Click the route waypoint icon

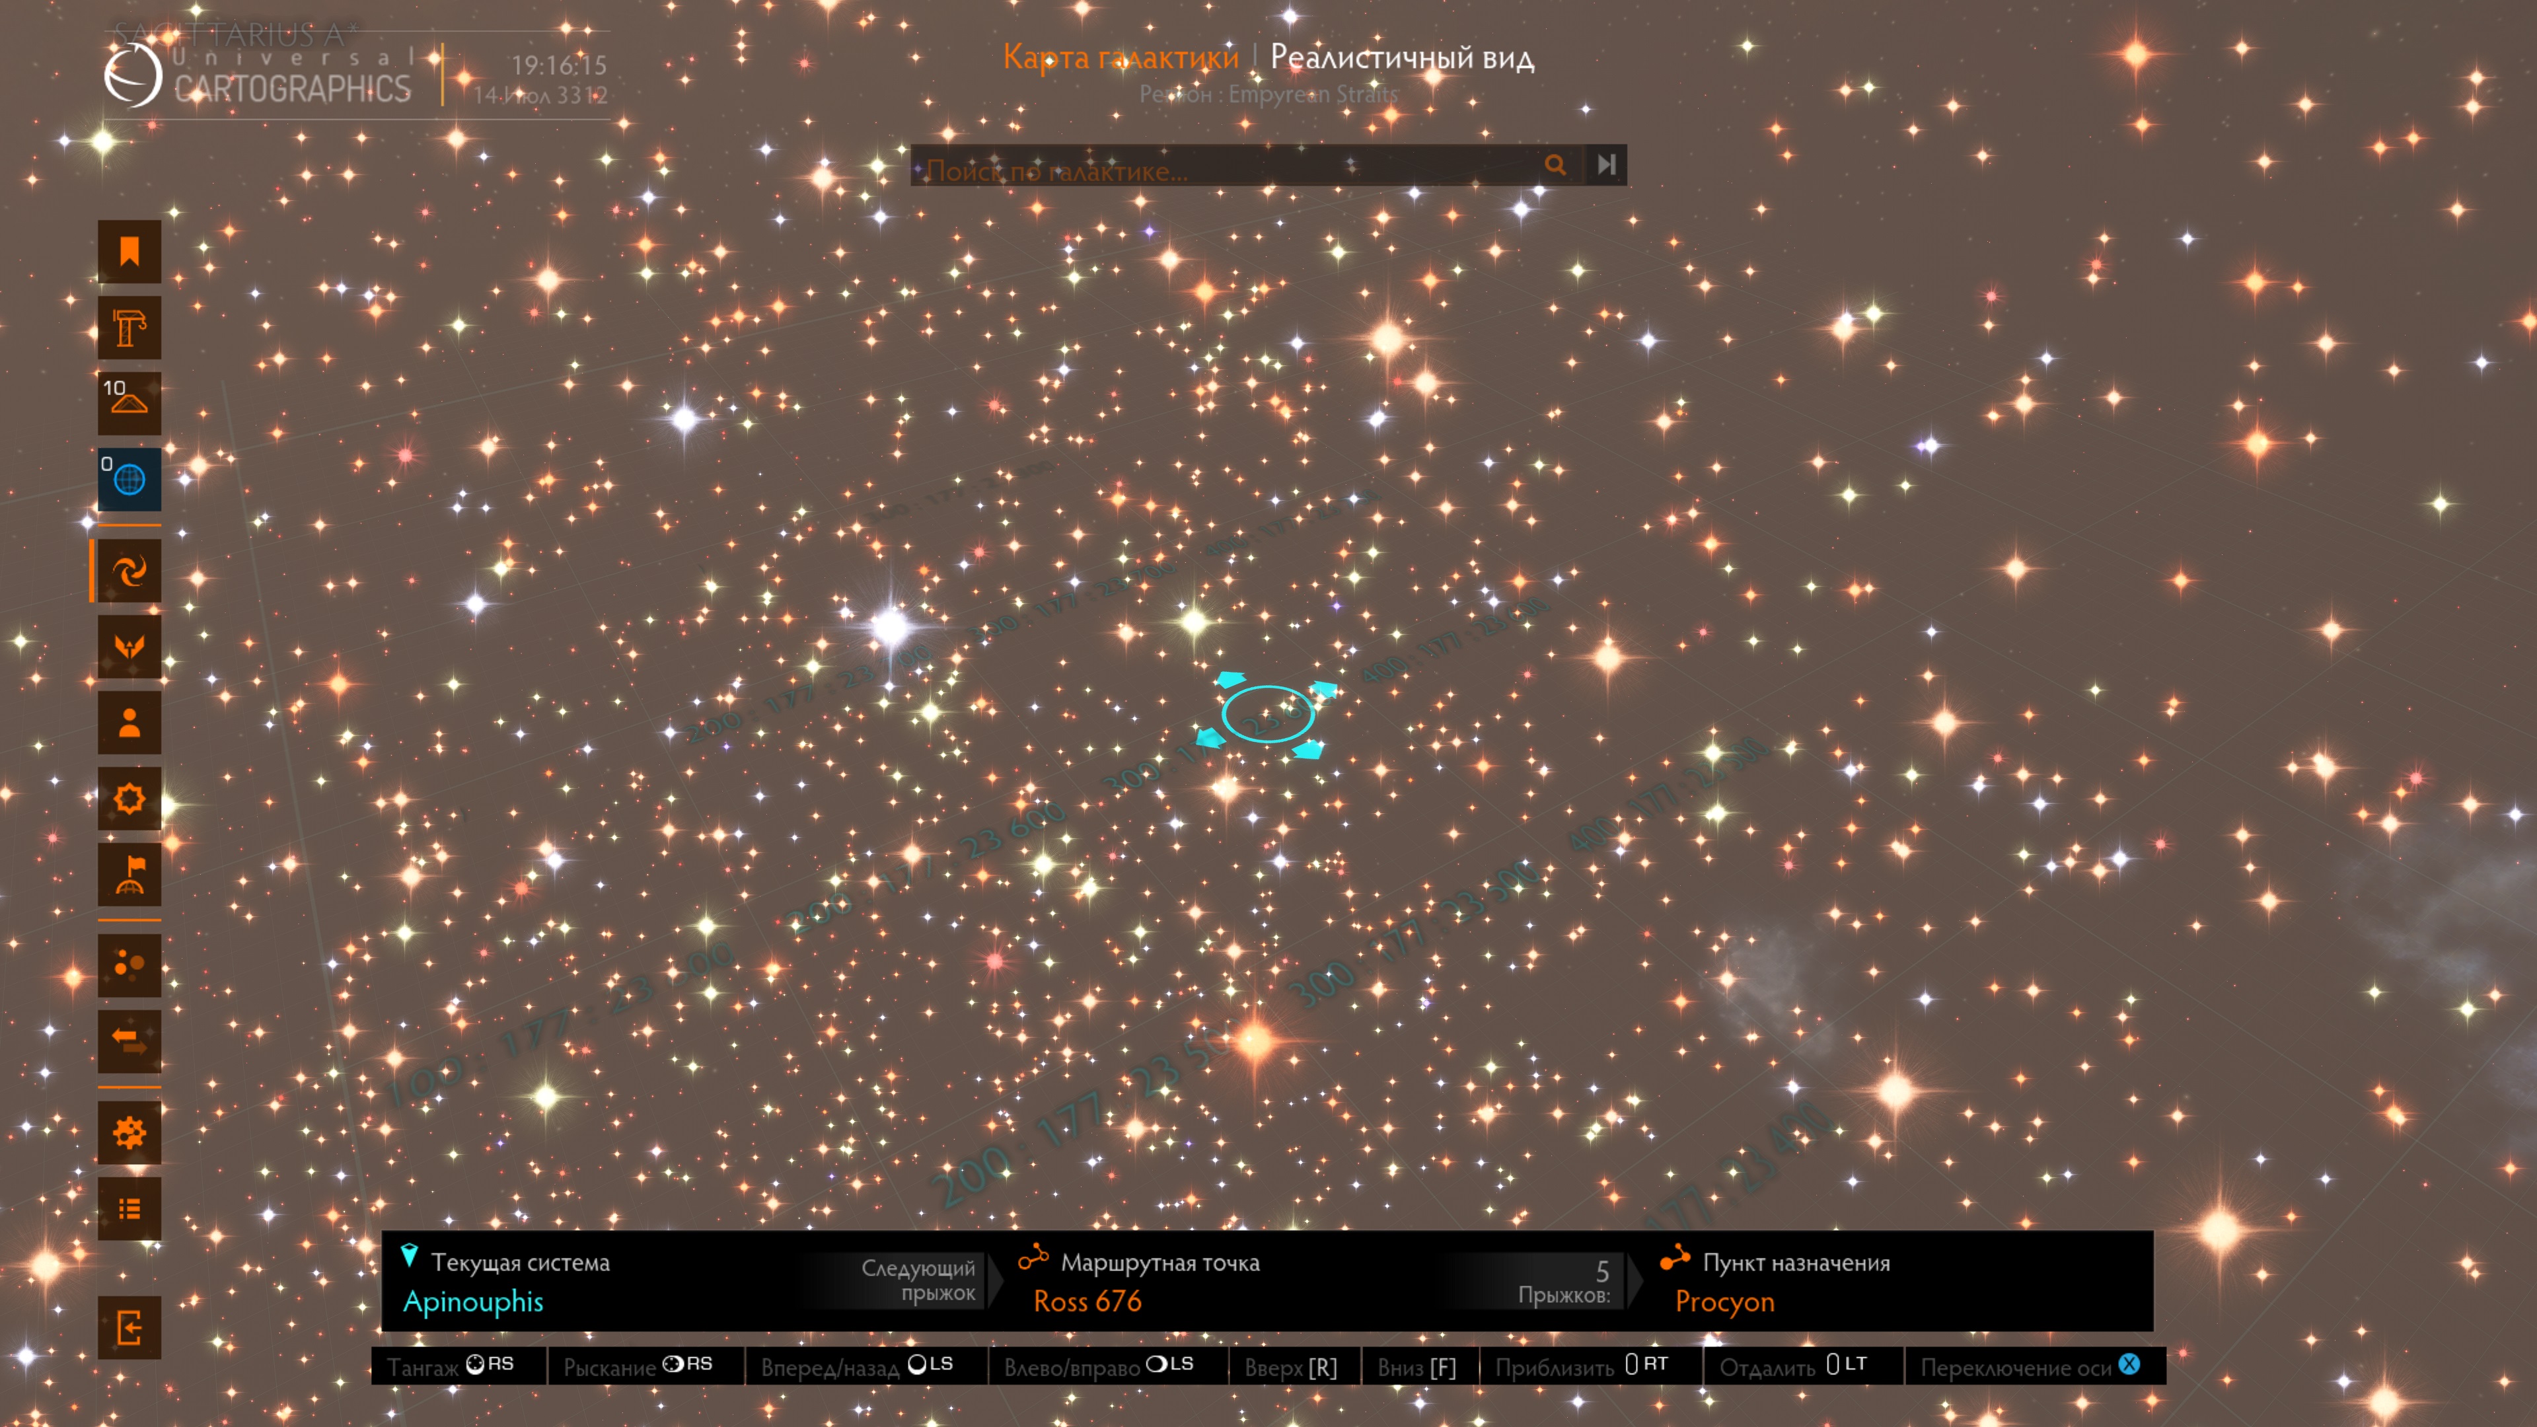[x=1033, y=1257]
